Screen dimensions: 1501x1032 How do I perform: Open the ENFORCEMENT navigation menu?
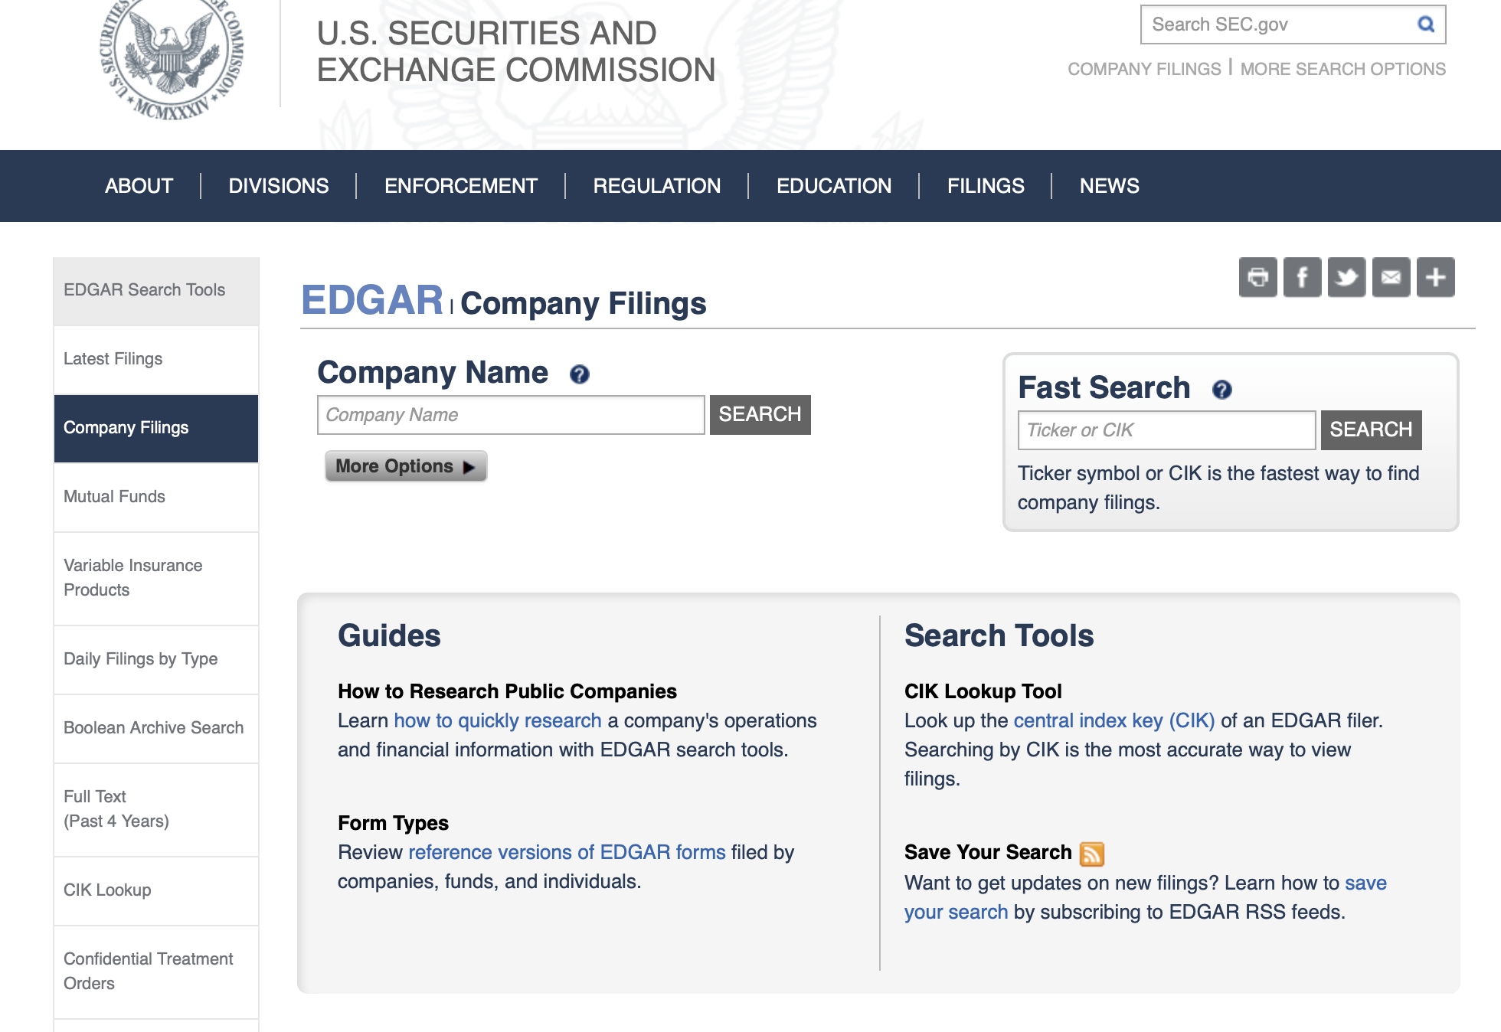[460, 186]
